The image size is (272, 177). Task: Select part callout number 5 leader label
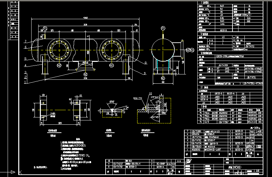click(25, 59)
